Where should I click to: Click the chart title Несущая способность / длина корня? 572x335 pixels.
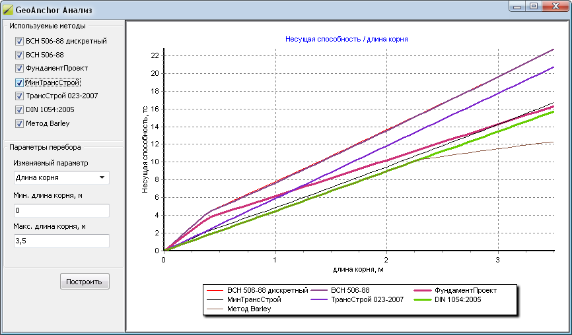(346, 39)
